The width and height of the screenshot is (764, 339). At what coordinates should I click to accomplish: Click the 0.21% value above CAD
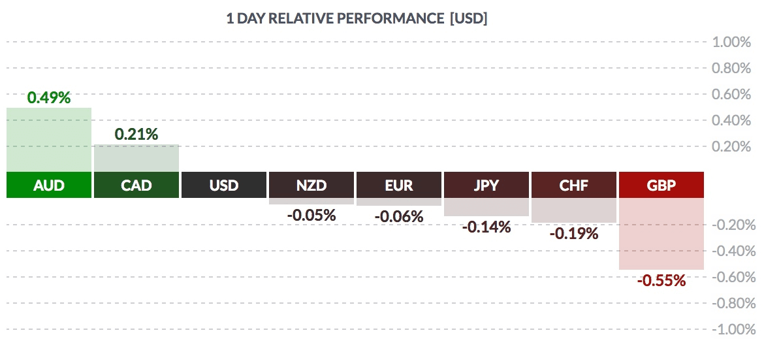[x=136, y=135]
